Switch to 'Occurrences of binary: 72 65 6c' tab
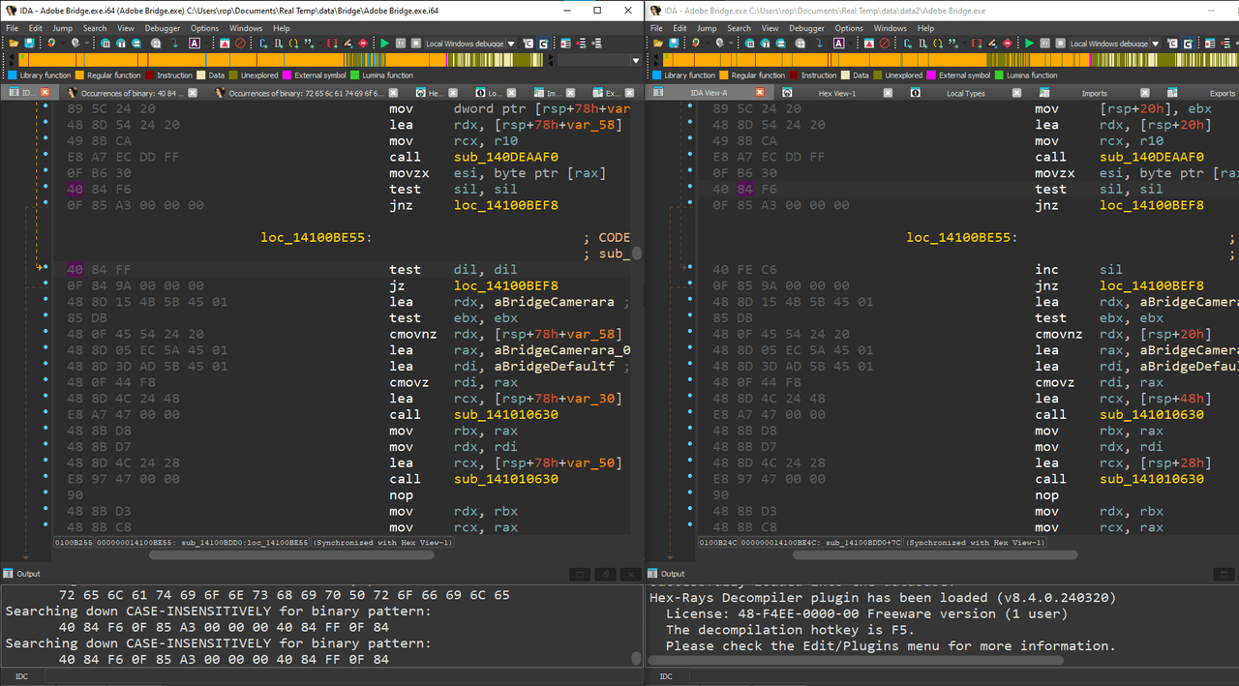Image resolution: width=1239 pixels, height=686 pixels. 307,93
